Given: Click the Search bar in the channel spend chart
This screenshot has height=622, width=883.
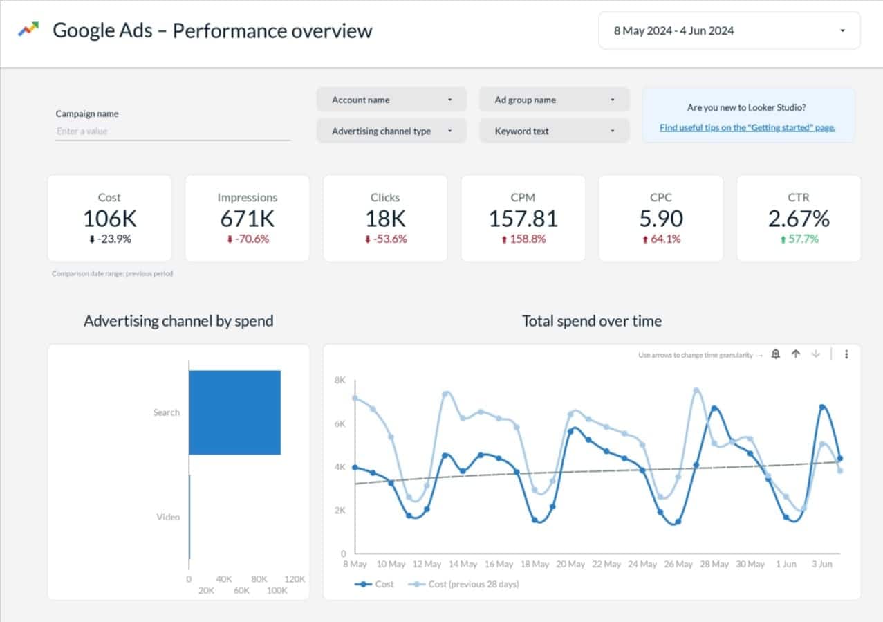Looking at the screenshot, I should click(235, 412).
